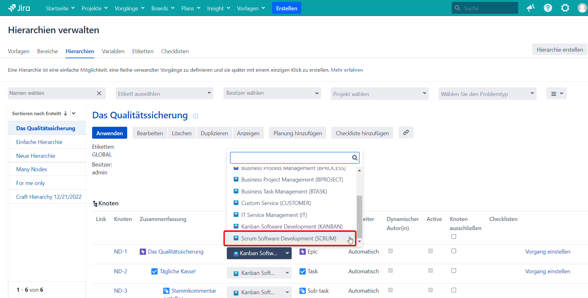The width and height of the screenshot is (588, 298).
Task: Open the Besitzer wählen dropdown
Action: [x=272, y=93]
